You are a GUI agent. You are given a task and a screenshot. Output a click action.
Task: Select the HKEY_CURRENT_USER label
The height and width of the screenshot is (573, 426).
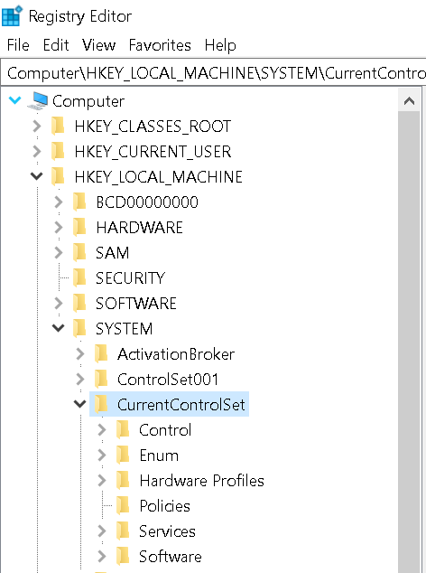pos(153,152)
